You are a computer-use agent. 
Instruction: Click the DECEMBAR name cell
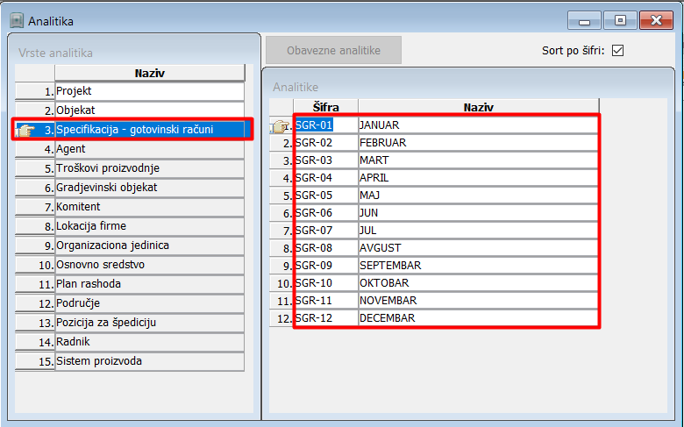pos(479,318)
